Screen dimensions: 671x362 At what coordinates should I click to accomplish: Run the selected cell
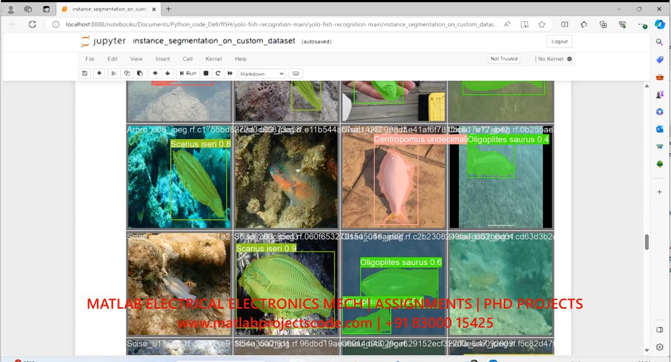click(x=188, y=73)
